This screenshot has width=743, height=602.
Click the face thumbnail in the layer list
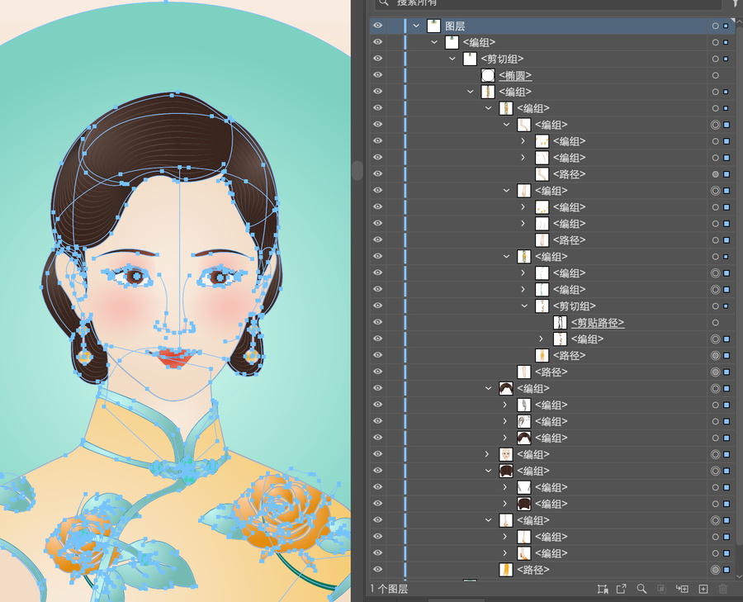(x=506, y=454)
